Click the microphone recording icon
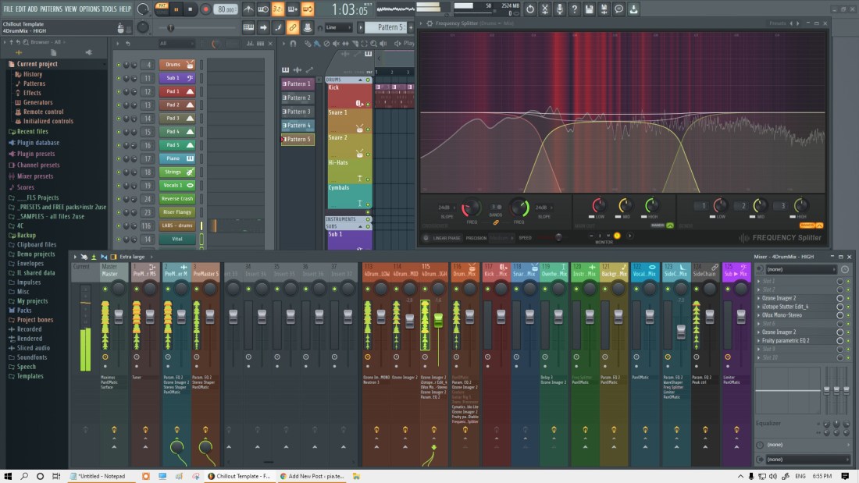 pyautogui.click(x=559, y=9)
